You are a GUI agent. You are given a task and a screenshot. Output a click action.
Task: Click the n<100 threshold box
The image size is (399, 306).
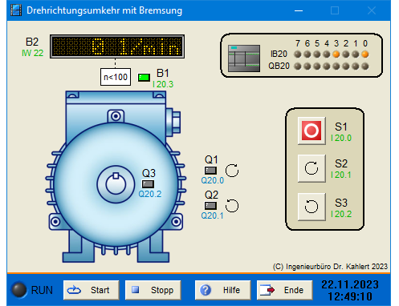pyautogui.click(x=116, y=77)
